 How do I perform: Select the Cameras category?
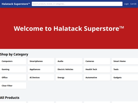click(97, 61)
